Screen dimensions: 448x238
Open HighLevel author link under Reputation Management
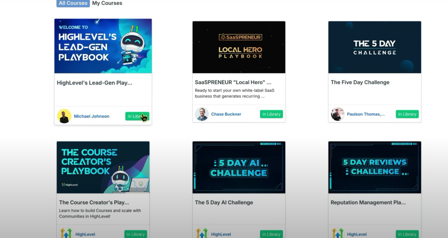357,235
